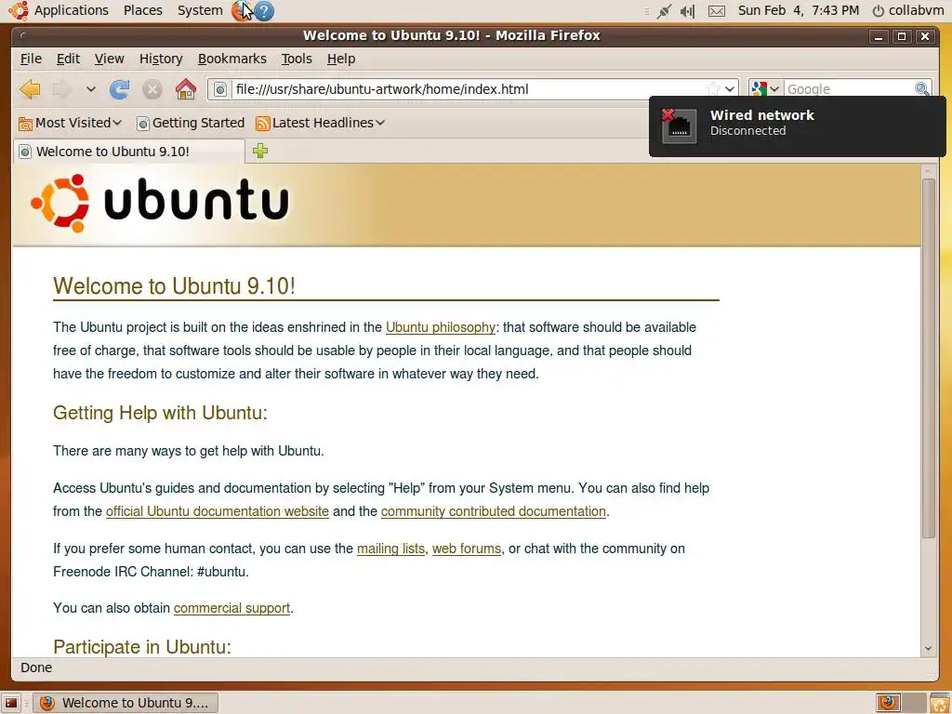This screenshot has height=714, width=952.
Task: Click the scrollbar down arrow
Action: click(929, 648)
